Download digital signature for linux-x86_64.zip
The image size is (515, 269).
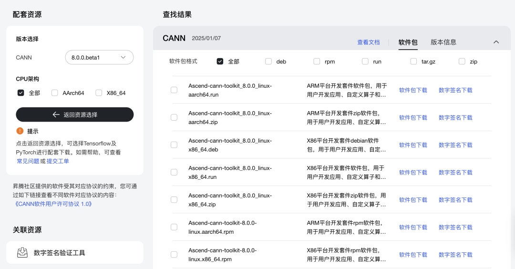click(x=455, y=200)
